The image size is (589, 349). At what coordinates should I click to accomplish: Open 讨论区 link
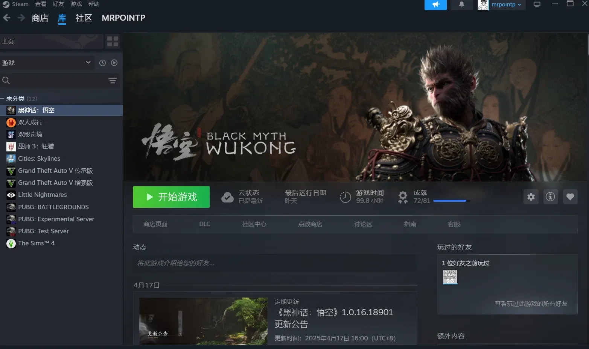363,224
